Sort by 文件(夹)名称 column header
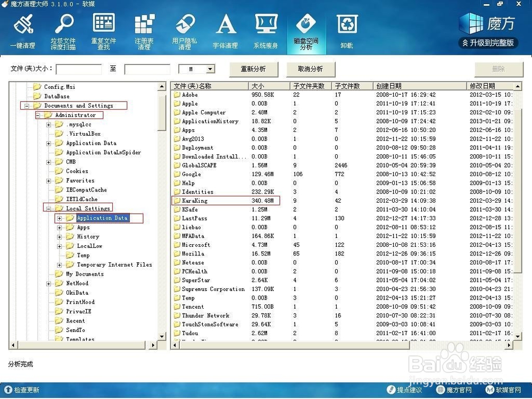The width and height of the screenshot is (532, 399). pyautogui.click(x=209, y=86)
